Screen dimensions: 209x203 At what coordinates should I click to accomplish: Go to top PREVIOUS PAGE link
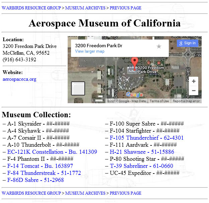coord(125,8)
